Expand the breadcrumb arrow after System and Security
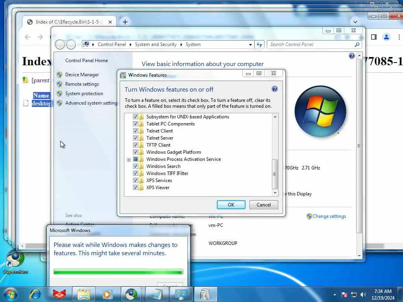This screenshot has height=302, width=403. point(181,45)
